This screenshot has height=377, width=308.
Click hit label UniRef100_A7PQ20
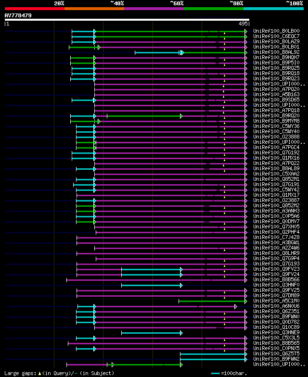[276, 89]
